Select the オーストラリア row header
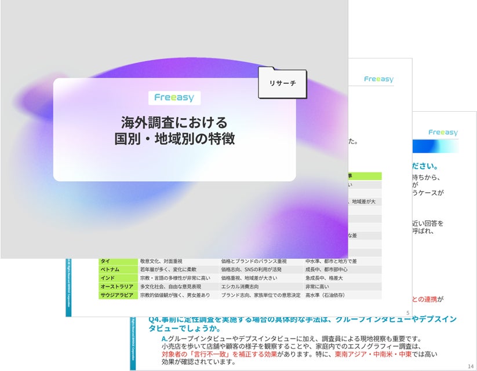The width and height of the screenshot is (477, 371). (x=118, y=286)
